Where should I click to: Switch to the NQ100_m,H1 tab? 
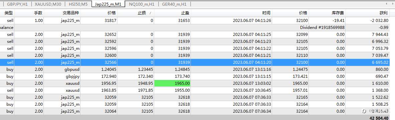click(142, 4)
